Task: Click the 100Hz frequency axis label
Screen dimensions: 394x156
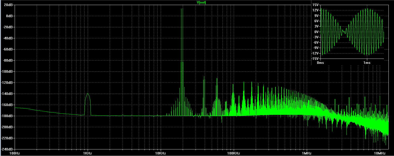Action: click(15, 153)
